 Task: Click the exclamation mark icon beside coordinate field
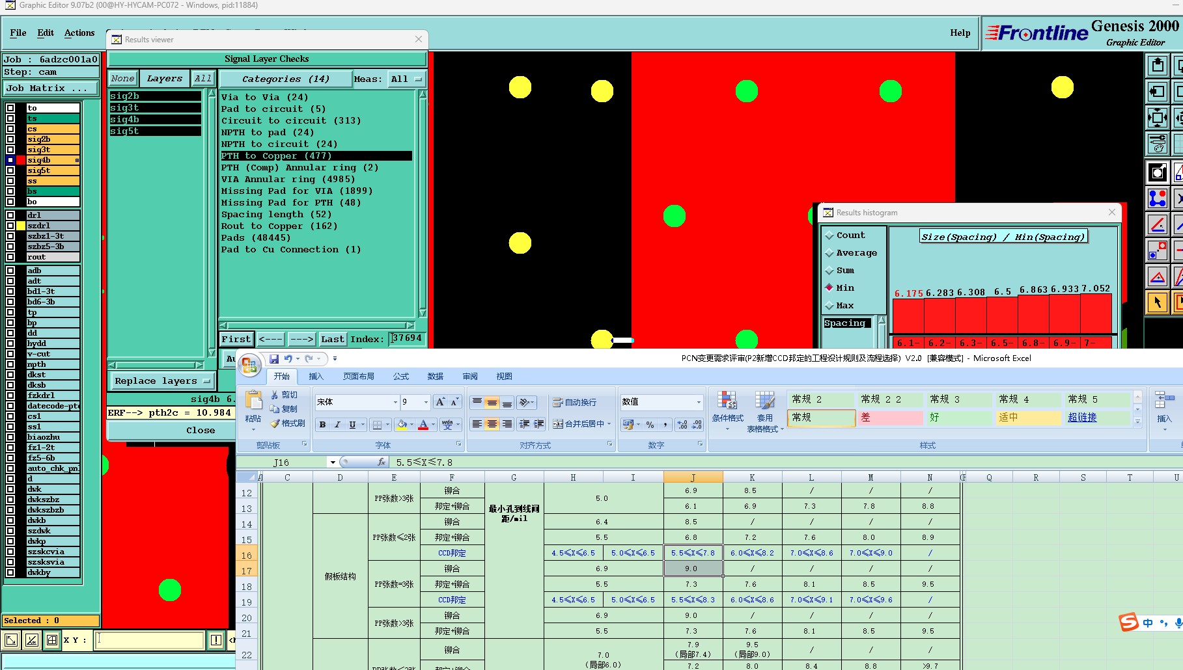[216, 641]
